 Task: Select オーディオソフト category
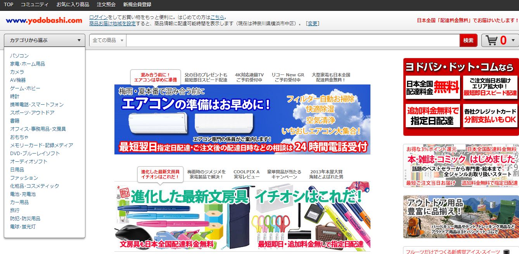(x=29, y=162)
